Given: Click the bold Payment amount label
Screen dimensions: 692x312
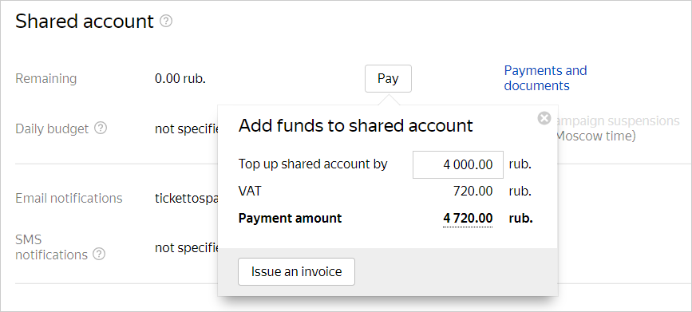Looking at the screenshot, I should point(290,218).
